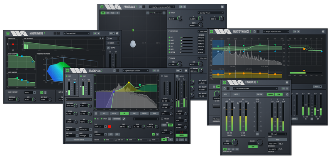Image resolution: width=332 pixels, height=157 pixels.
Task: Open the Lookahead dropdown set to Off
Action: [x=72, y=130]
